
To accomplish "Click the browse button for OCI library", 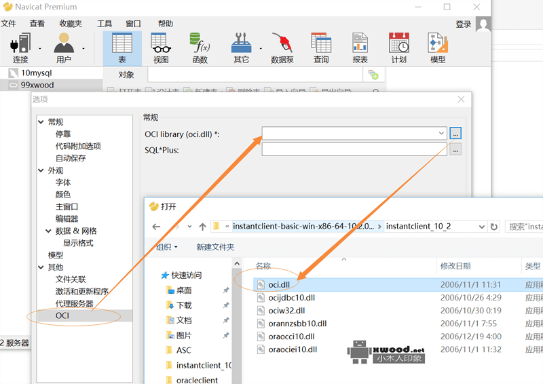I will [455, 133].
